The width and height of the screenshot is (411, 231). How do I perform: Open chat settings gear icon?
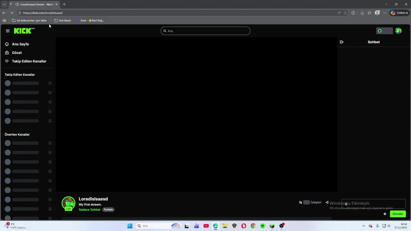coord(385,214)
